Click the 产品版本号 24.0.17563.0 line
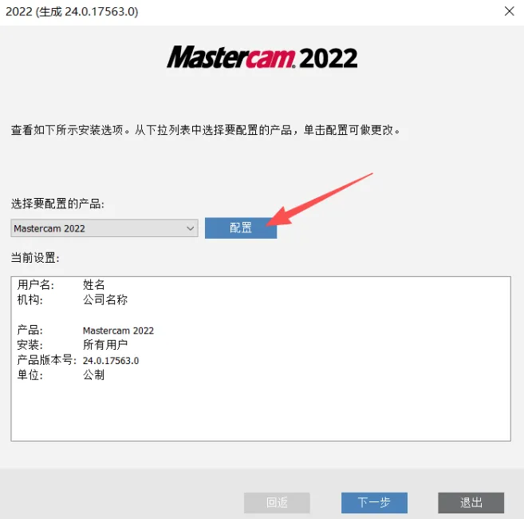Image resolution: width=524 pixels, height=519 pixels. [78, 360]
